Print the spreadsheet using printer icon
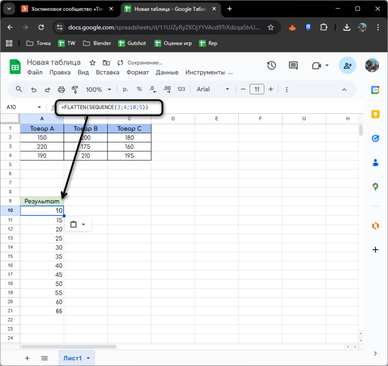388x366 pixels. point(61,90)
